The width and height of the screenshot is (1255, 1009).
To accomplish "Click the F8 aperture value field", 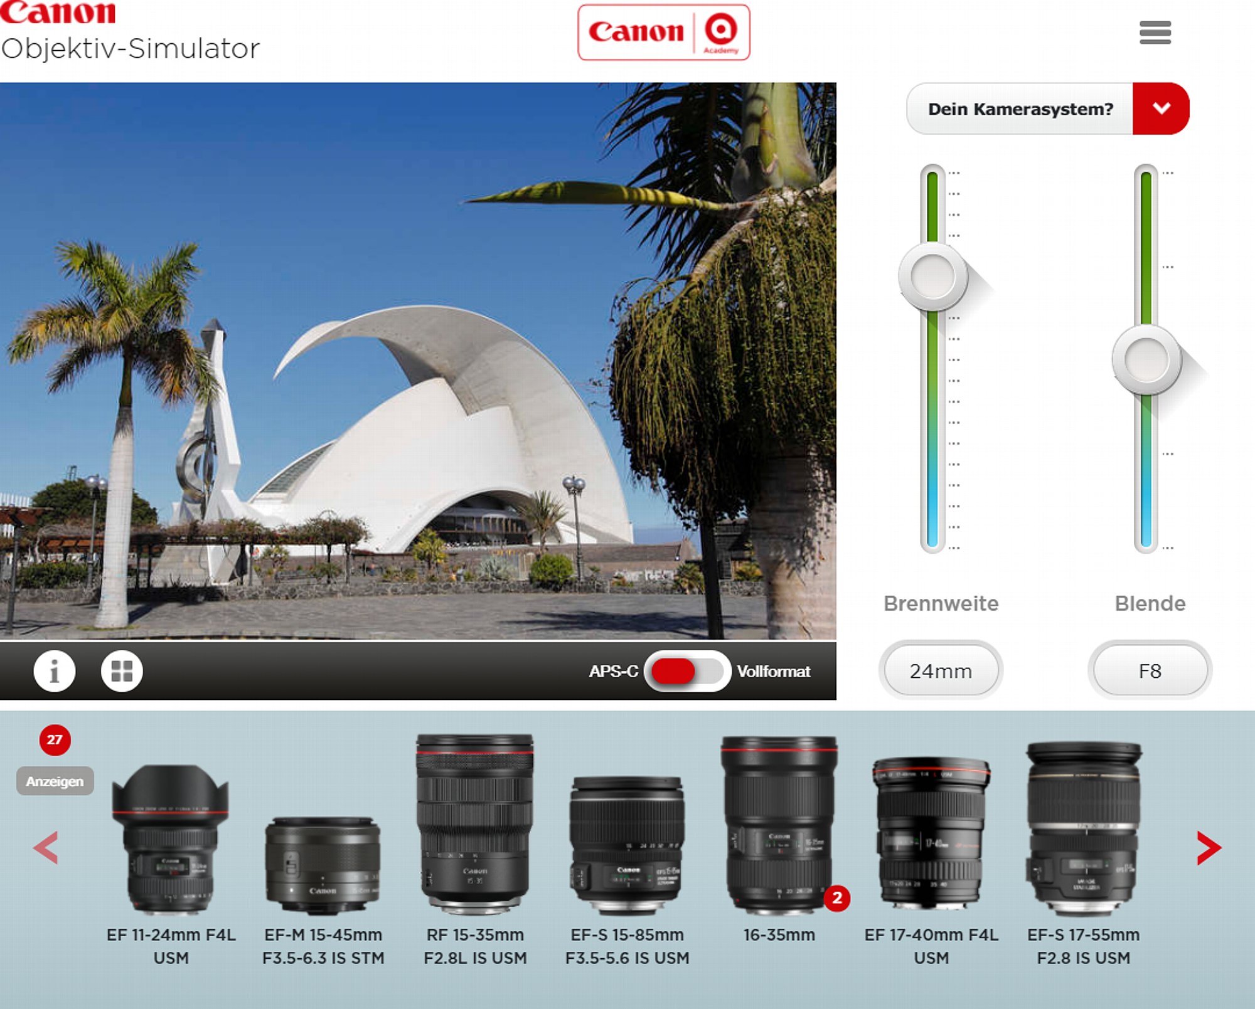I will (x=1150, y=671).
